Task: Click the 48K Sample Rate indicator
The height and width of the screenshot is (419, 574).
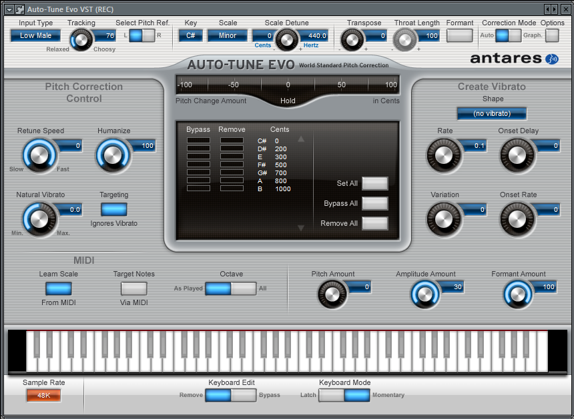Action: pos(43,395)
